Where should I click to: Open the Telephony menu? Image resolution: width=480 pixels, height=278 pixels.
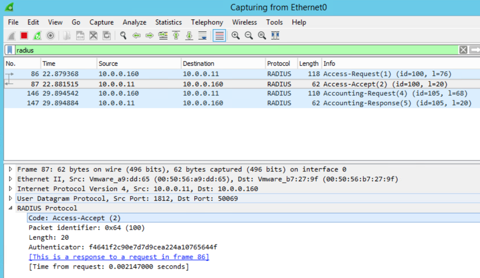click(x=207, y=22)
